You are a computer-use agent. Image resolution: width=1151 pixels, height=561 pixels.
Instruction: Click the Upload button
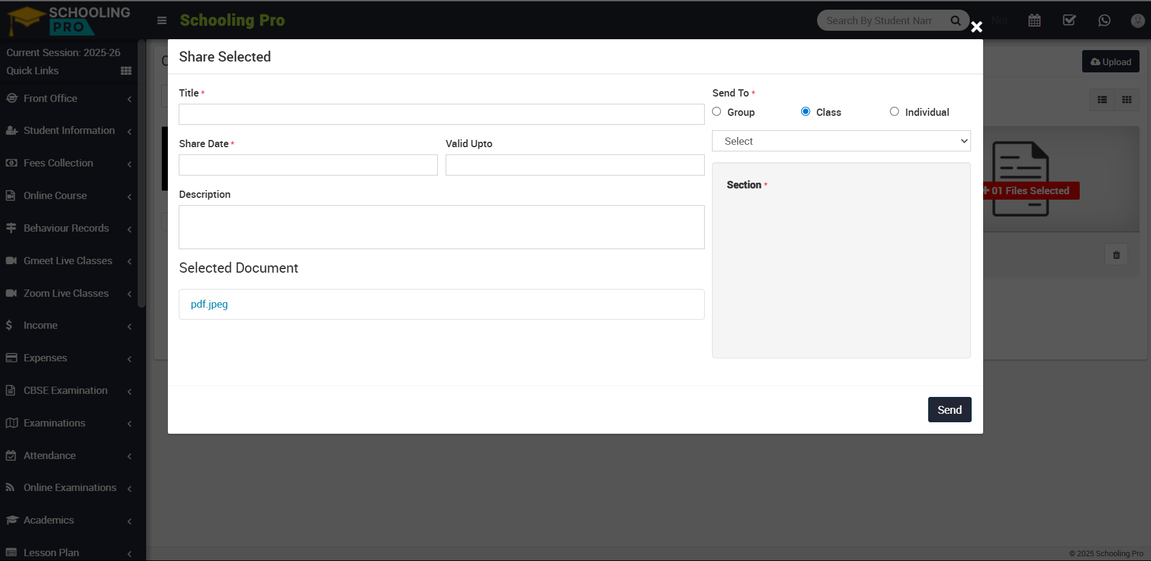click(x=1111, y=62)
